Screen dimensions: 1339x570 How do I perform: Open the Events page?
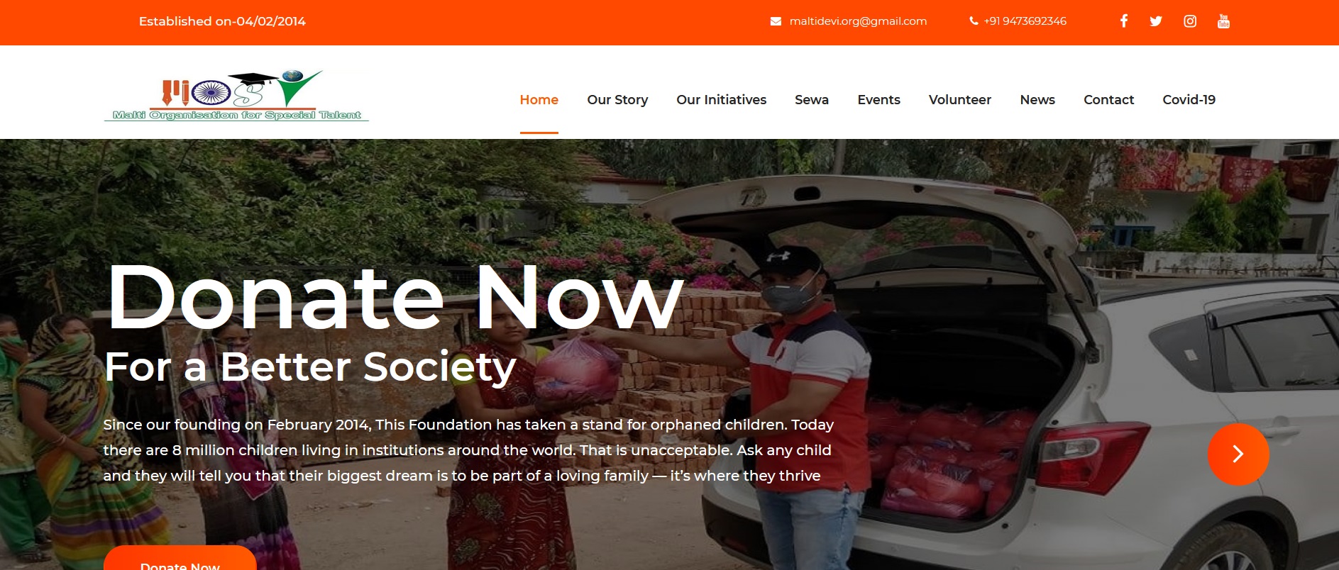[878, 100]
